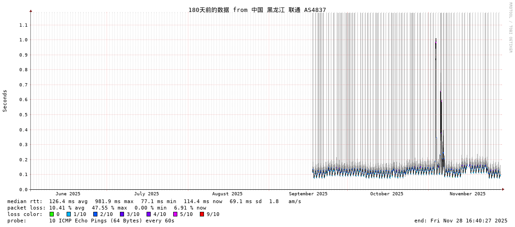The width and height of the screenshot is (515, 227).
Task: Click the vertical Seconds y-axis label
Action: click(5, 101)
